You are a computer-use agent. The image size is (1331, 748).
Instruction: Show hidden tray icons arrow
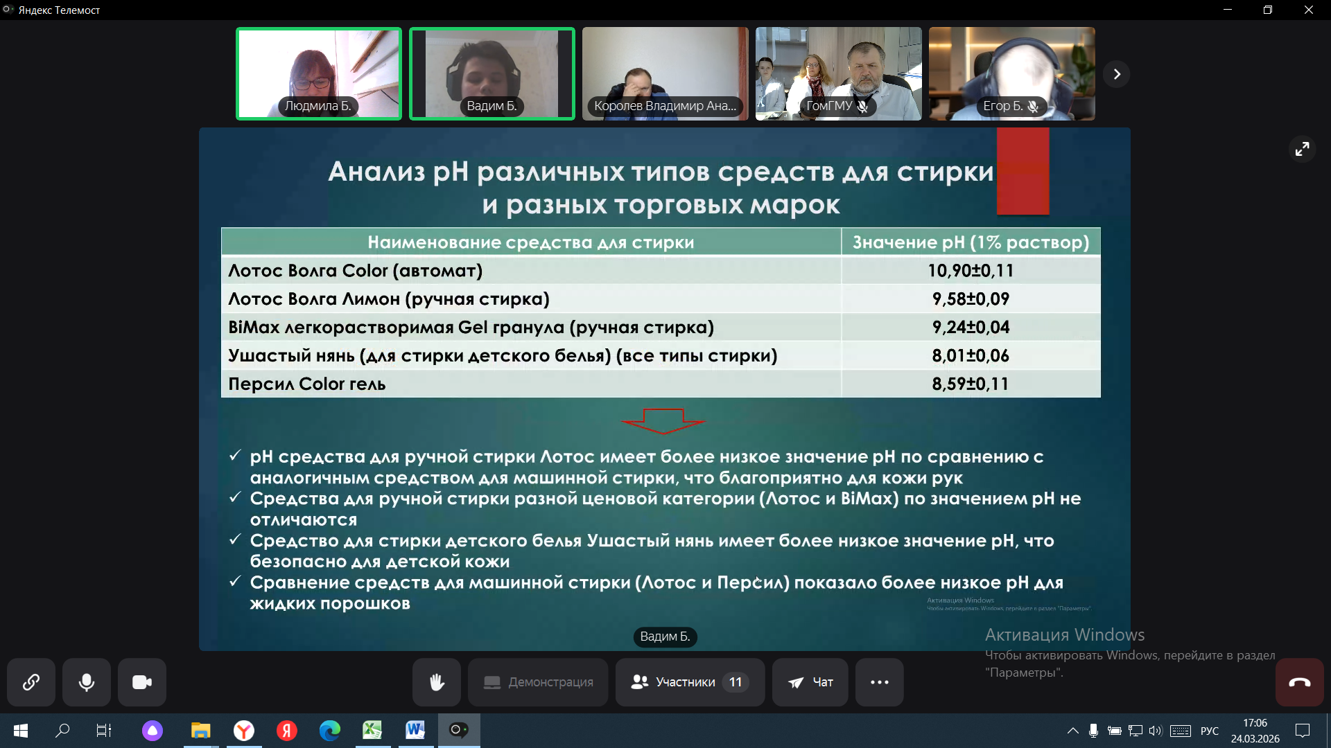(1072, 731)
